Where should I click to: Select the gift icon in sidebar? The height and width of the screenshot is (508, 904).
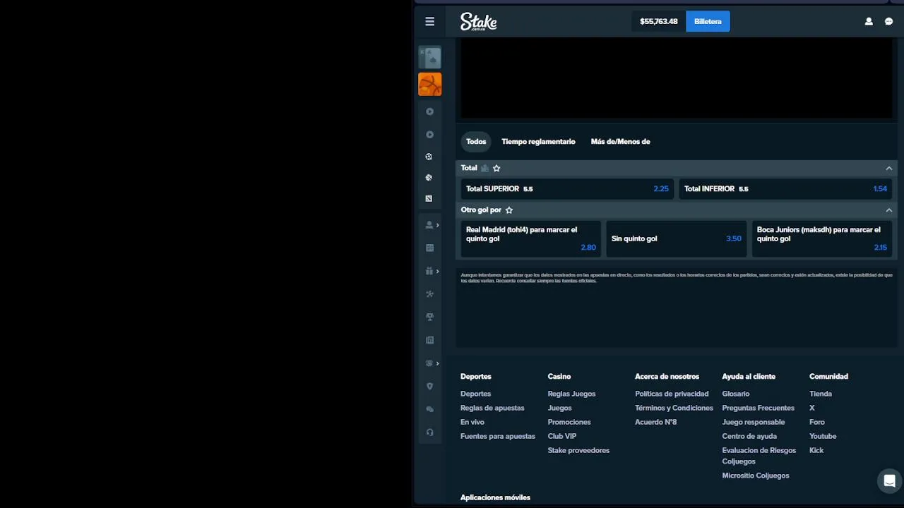coord(429,271)
